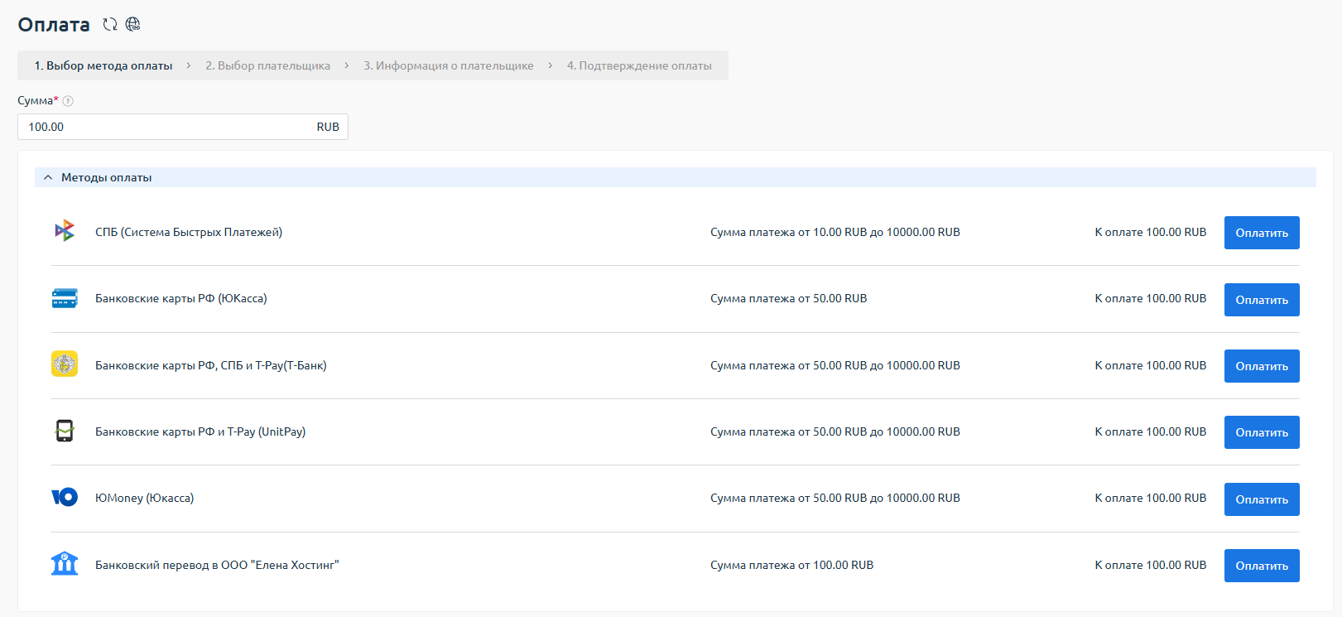Click the yellow T-Bank logo icon

(x=65, y=364)
